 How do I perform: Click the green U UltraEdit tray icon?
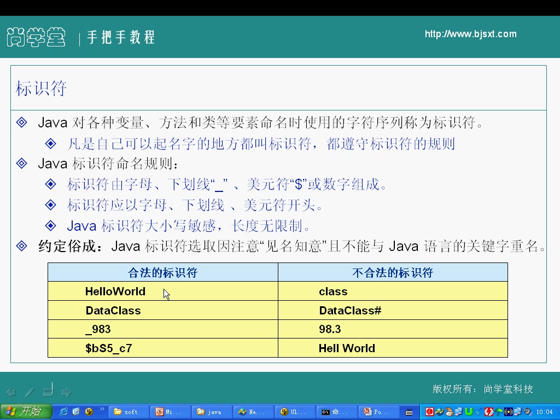469,411
